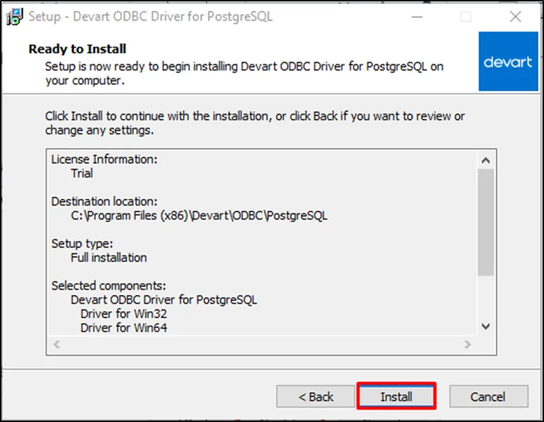Close the Devart ODBC setup window
Image resolution: width=544 pixels, height=422 pixels.
514,17
